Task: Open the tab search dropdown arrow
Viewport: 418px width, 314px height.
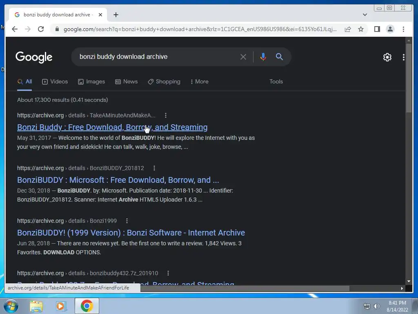Action: coord(365,15)
